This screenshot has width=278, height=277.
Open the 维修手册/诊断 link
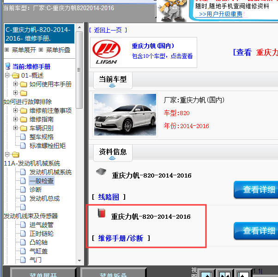click(x=121, y=238)
